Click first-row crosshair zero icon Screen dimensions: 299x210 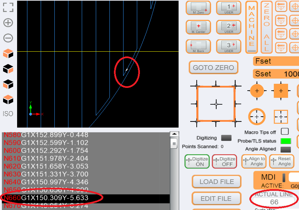click(294, 6)
